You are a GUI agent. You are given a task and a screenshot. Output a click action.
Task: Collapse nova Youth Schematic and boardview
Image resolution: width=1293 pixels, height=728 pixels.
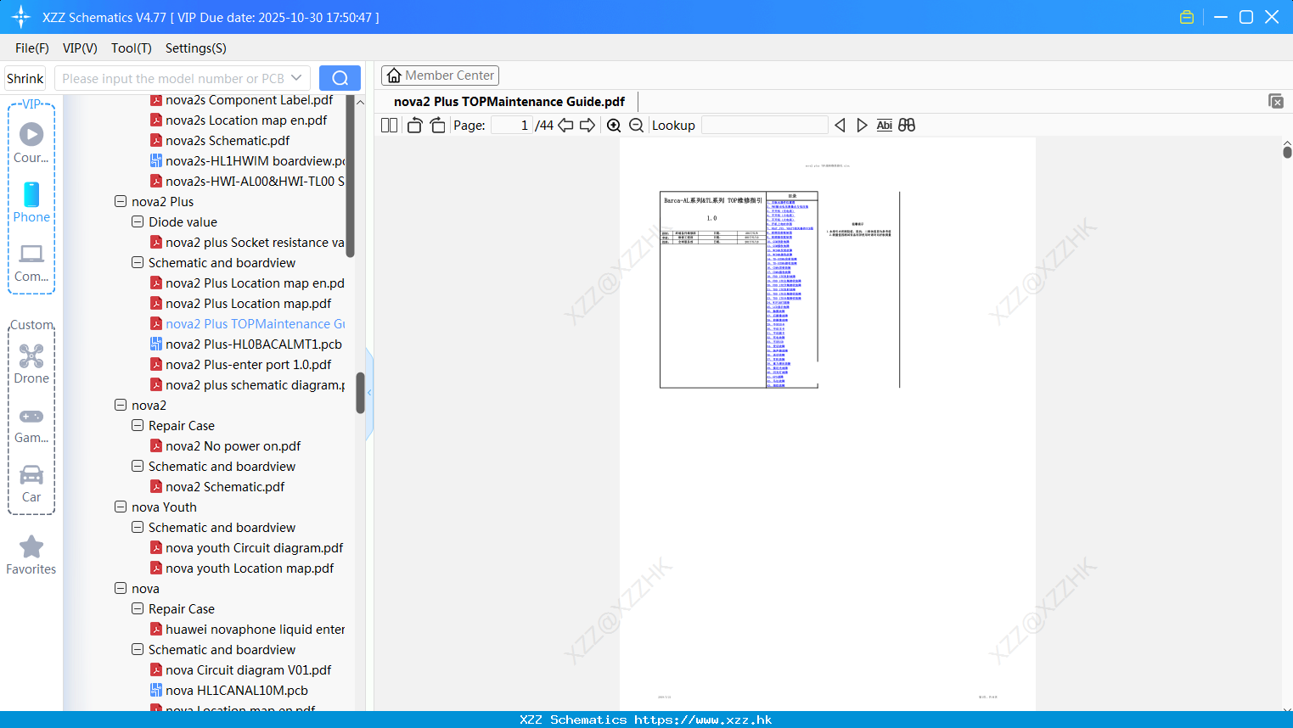point(138,528)
